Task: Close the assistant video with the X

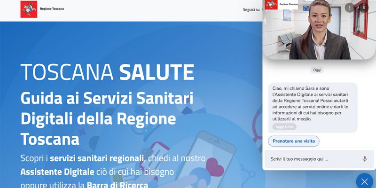Action: click(364, 8)
